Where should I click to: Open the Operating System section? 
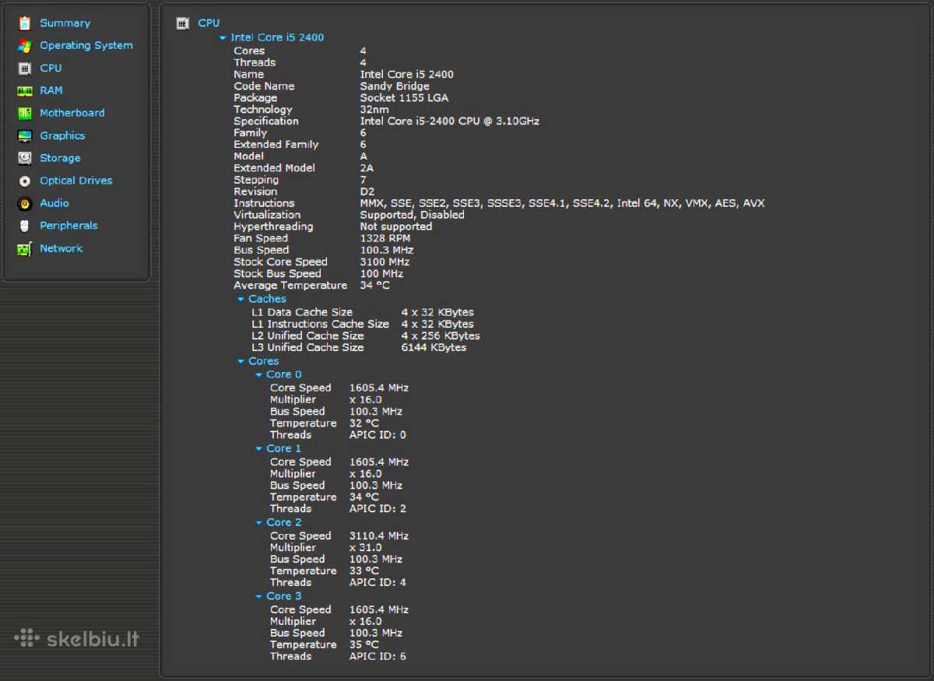coord(86,46)
